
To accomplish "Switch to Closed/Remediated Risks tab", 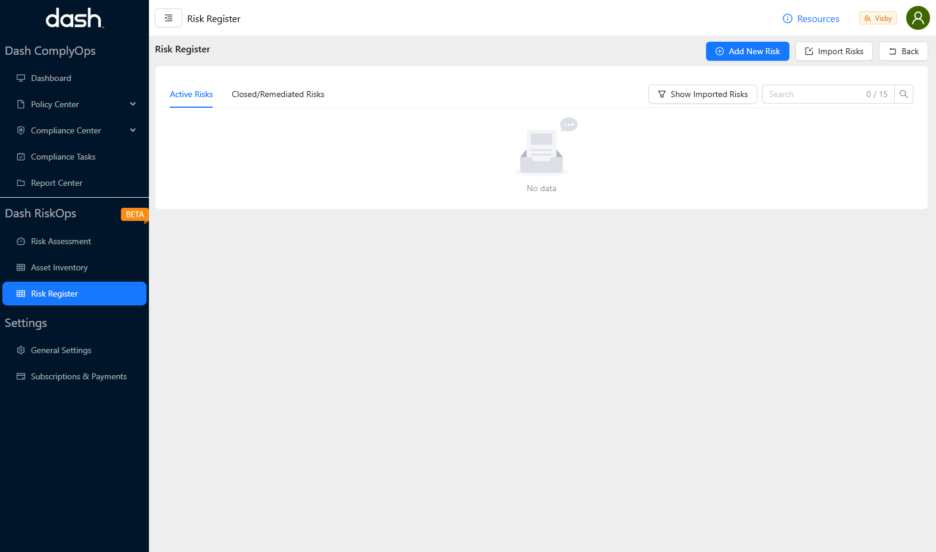I will [278, 94].
